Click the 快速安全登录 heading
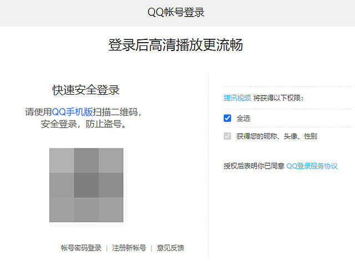The width and height of the screenshot is (355, 266). tap(86, 90)
